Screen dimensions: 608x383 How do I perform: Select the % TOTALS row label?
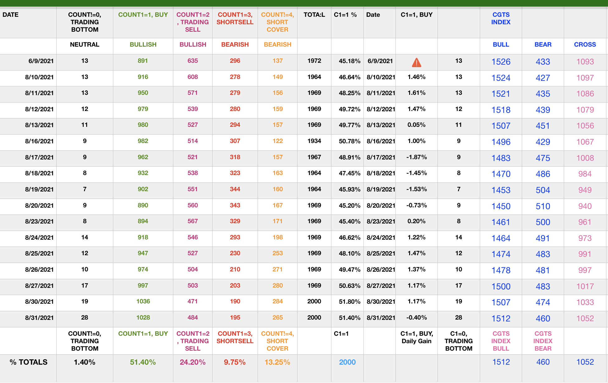28,362
